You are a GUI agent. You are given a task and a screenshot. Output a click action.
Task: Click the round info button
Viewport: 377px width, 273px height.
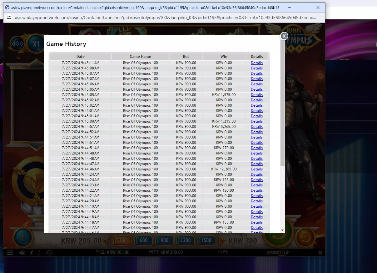coord(23,238)
